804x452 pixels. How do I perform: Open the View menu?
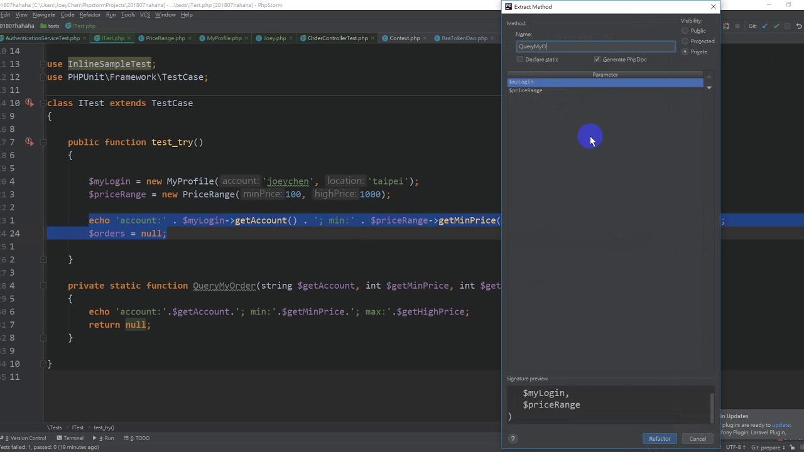pyautogui.click(x=21, y=14)
